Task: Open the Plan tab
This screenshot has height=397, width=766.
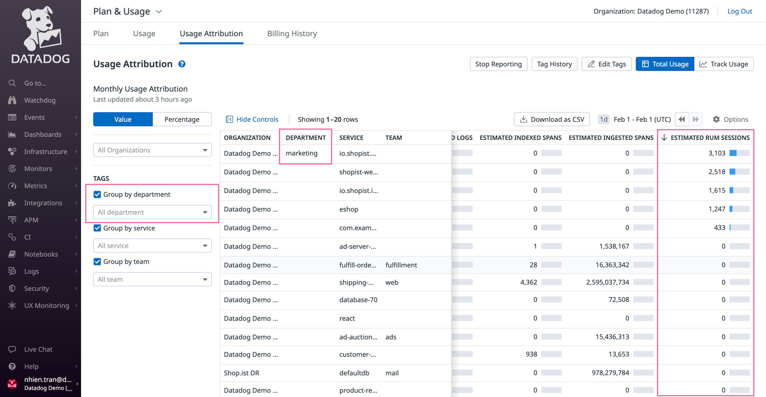Action: click(x=101, y=33)
